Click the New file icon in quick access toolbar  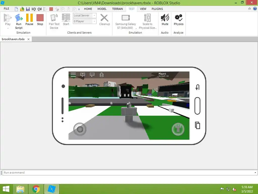16,9
